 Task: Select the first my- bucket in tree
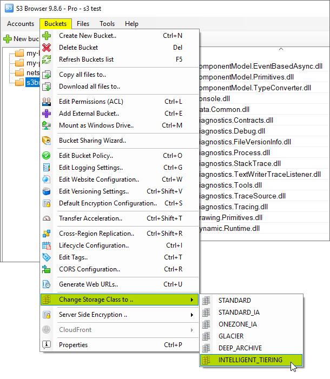click(x=32, y=53)
